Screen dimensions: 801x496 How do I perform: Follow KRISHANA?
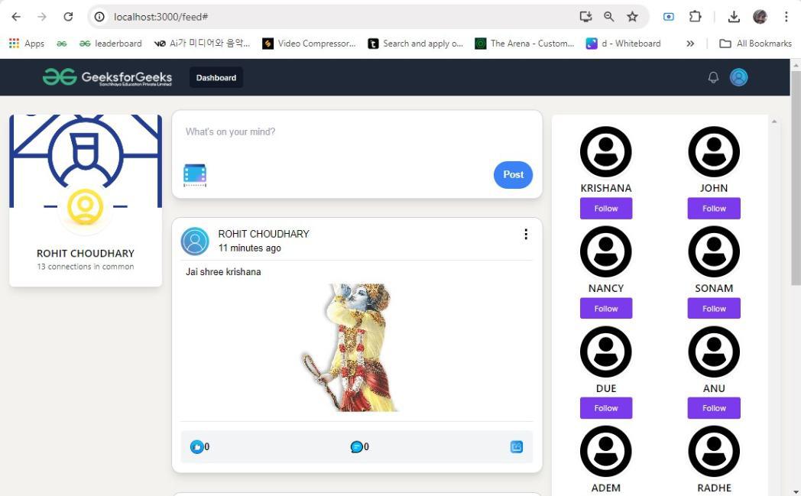pos(605,209)
